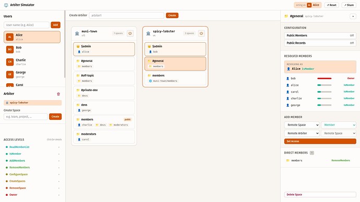
Task: Click the Reset button
Action: pyautogui.click(x=331, y=5)
